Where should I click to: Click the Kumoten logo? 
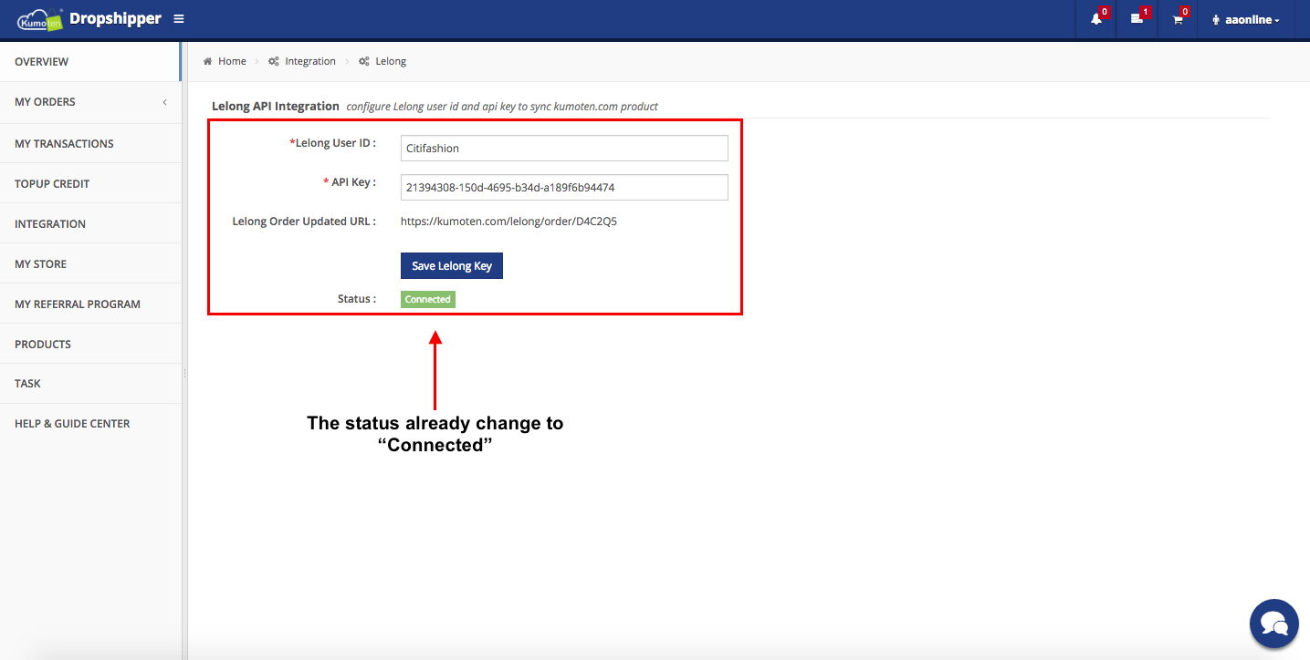coord(39,19)
